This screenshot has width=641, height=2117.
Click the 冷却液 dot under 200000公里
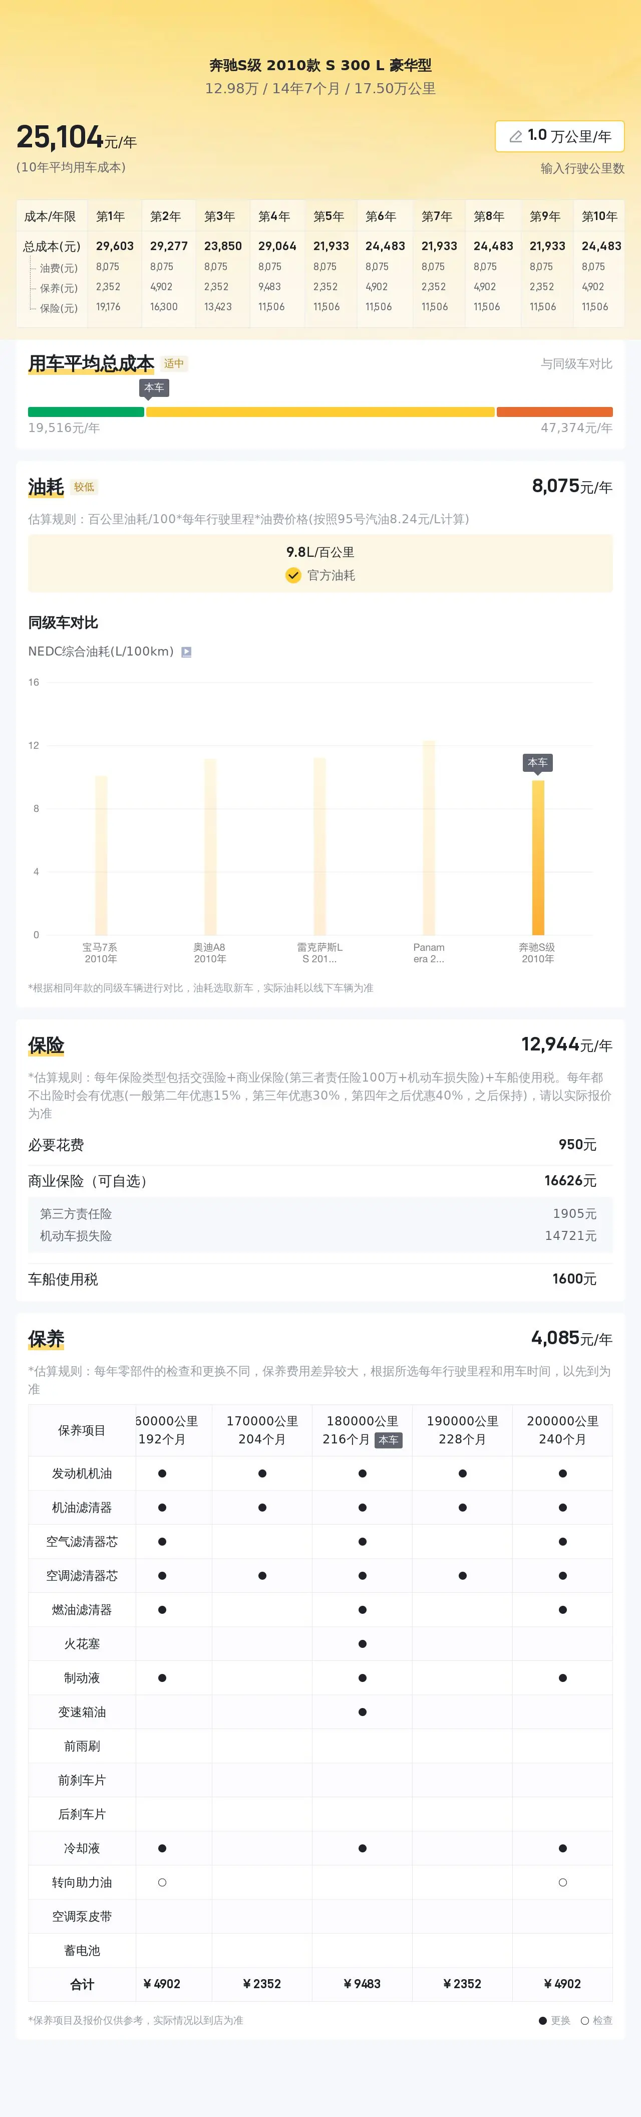[x=562, y=1848]
